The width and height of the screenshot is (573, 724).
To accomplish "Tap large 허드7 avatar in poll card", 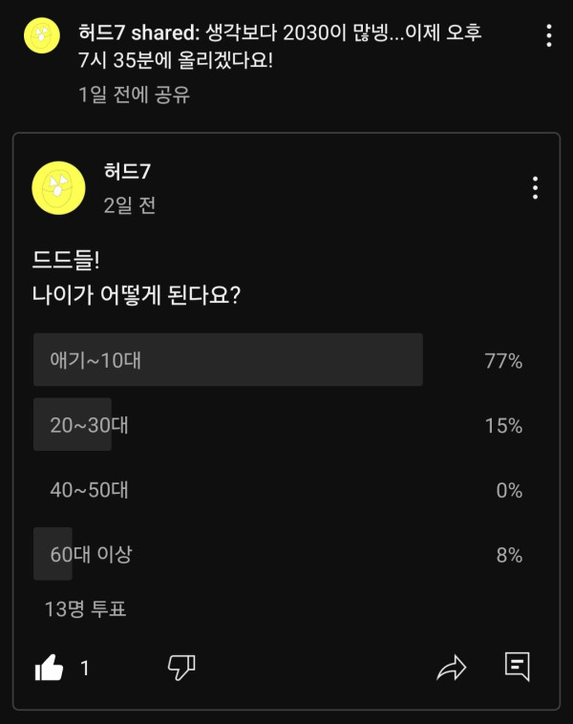I will click(59, 186).
